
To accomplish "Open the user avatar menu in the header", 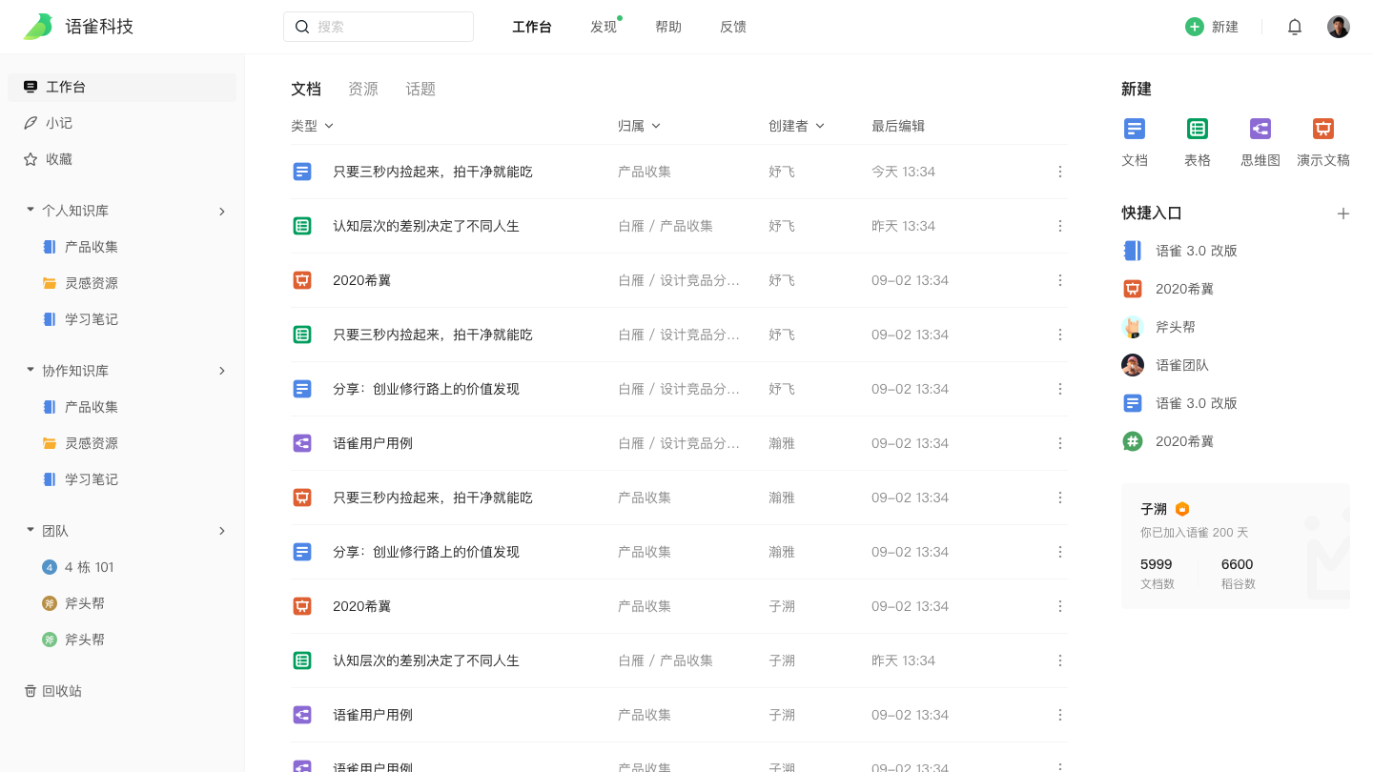I will (1339, 27).
